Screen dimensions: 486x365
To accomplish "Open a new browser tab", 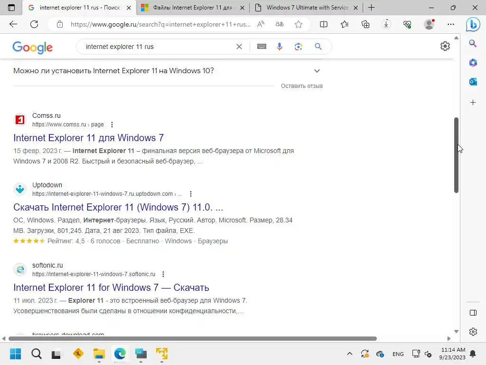I will 371,8.
